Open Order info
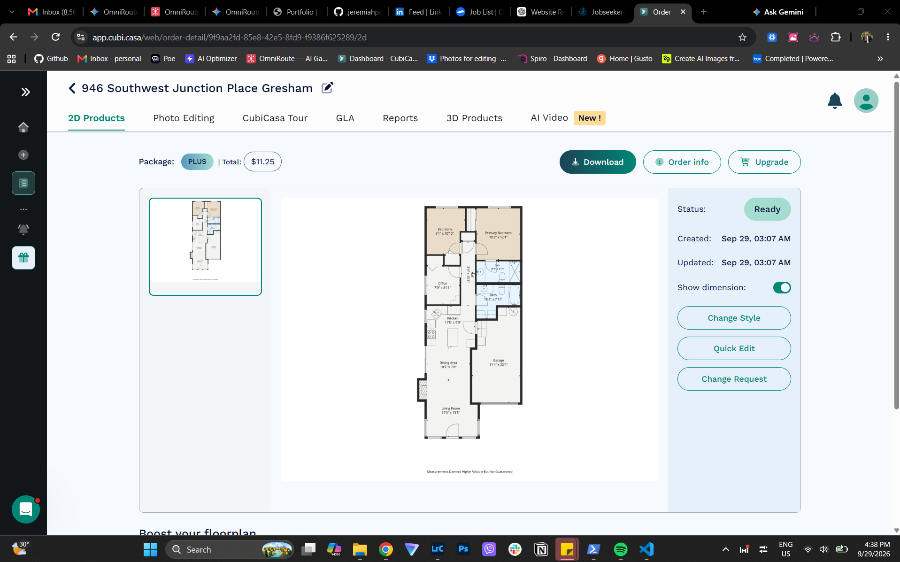This screenshot has width=900, height=562. pyautogui.click(x=682, y=162)
